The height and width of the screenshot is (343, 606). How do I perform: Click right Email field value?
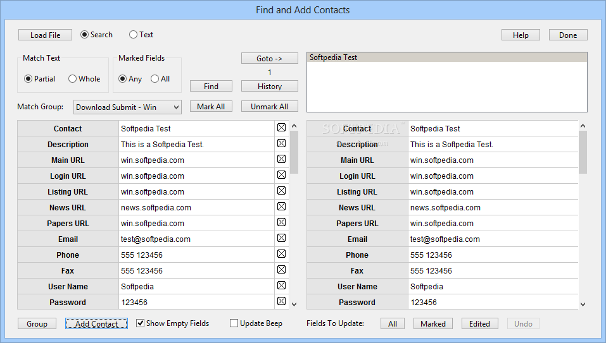(493, 239)
